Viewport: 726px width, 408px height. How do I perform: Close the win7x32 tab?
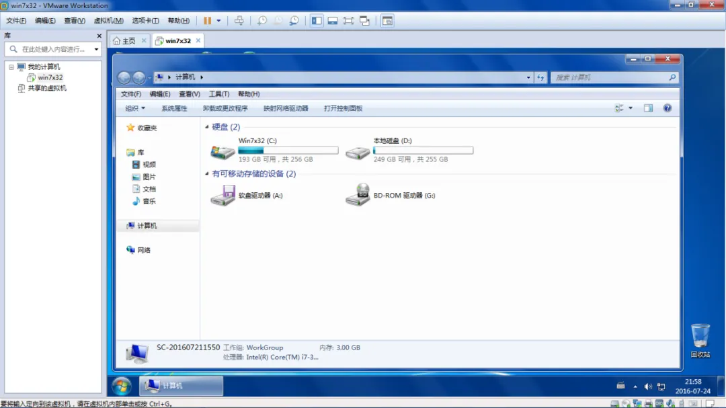click(198, 41)
